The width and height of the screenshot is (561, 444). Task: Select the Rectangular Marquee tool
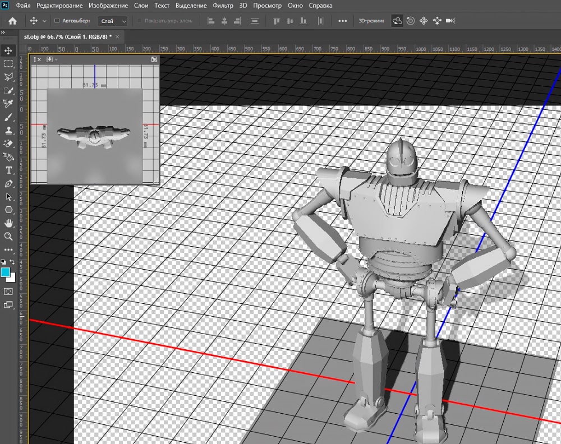tap(8, 64)
